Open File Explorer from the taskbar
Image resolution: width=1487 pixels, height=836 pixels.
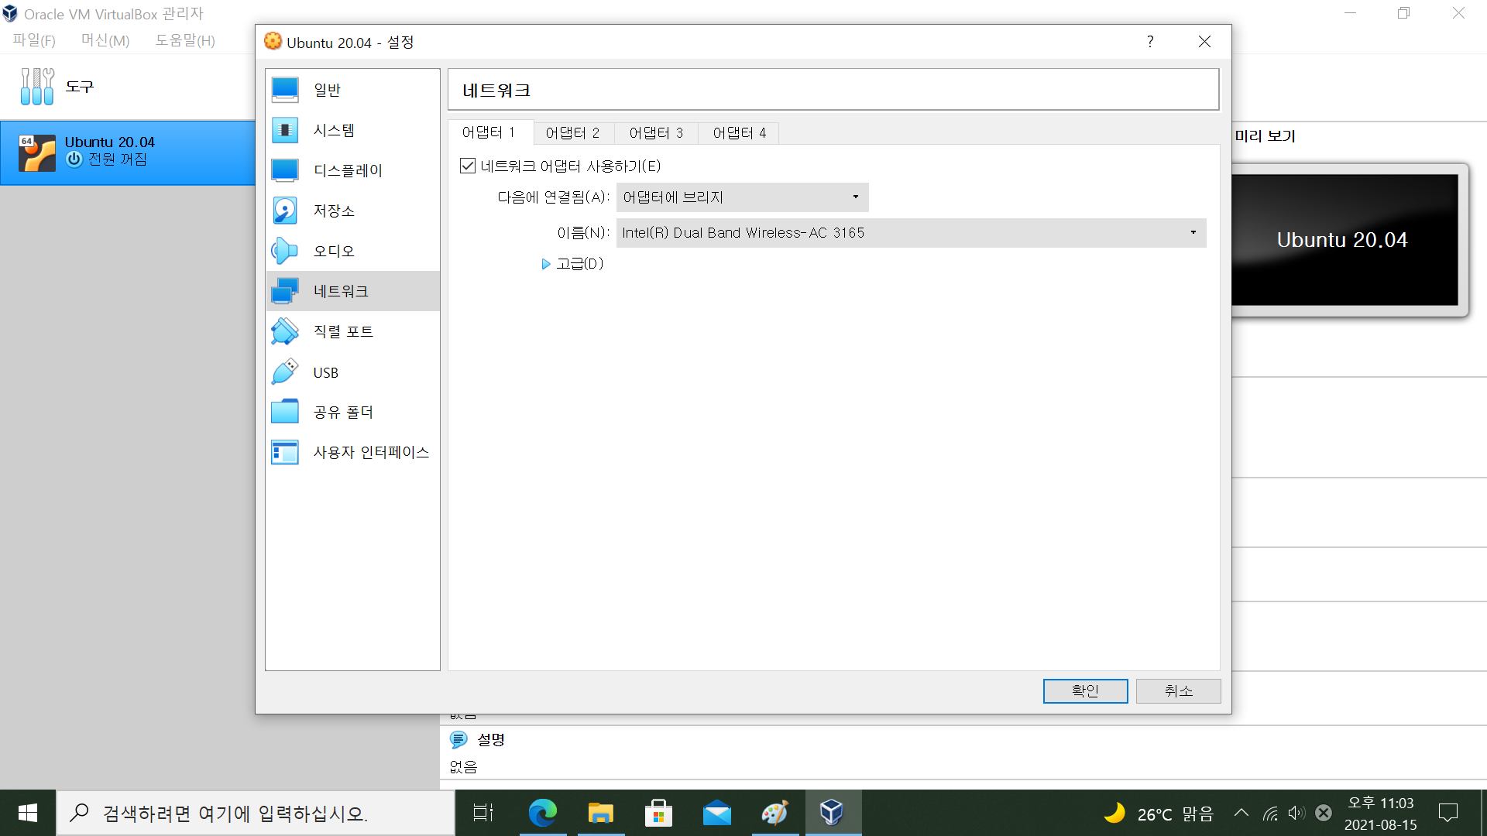point(600,813)
